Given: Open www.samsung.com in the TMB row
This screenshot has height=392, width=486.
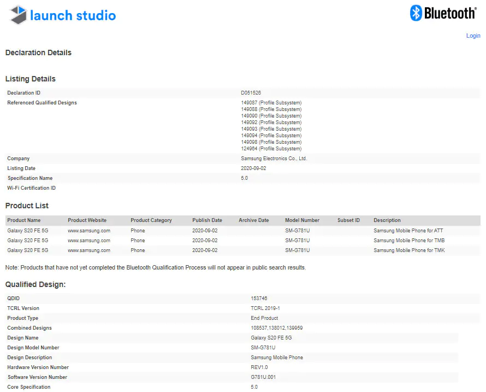Looking at the screenshot, I should click(89, 240).
